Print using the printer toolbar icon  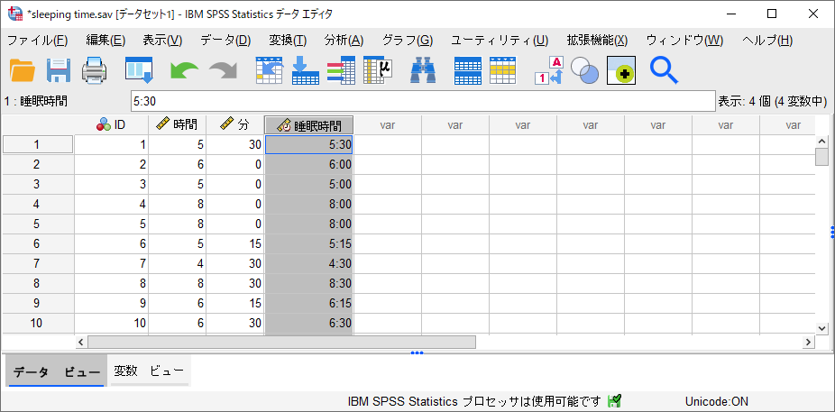95,71
